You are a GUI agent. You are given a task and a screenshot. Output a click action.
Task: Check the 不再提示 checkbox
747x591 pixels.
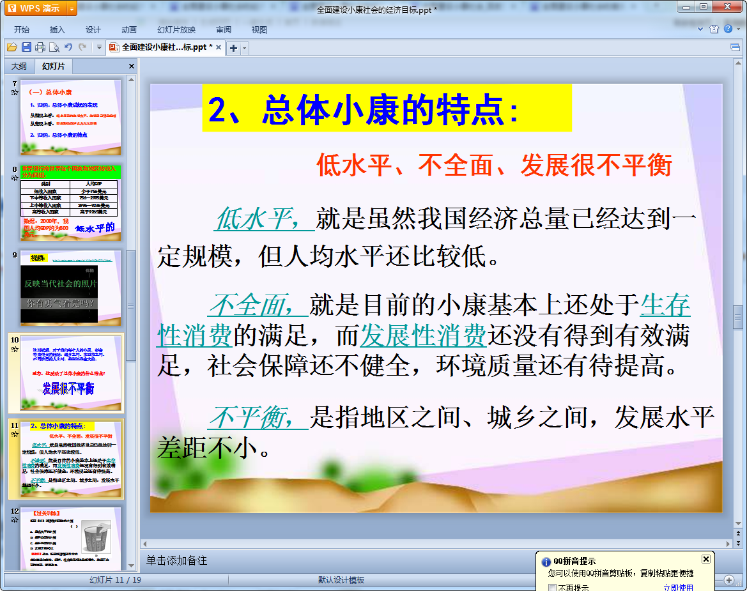[553, 588]
